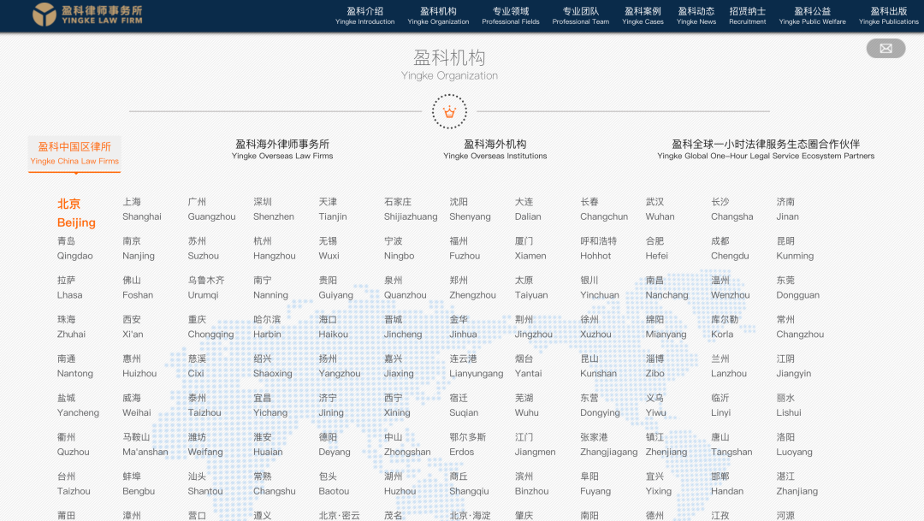Open the Professional Team menu

[x=578, y=15]
